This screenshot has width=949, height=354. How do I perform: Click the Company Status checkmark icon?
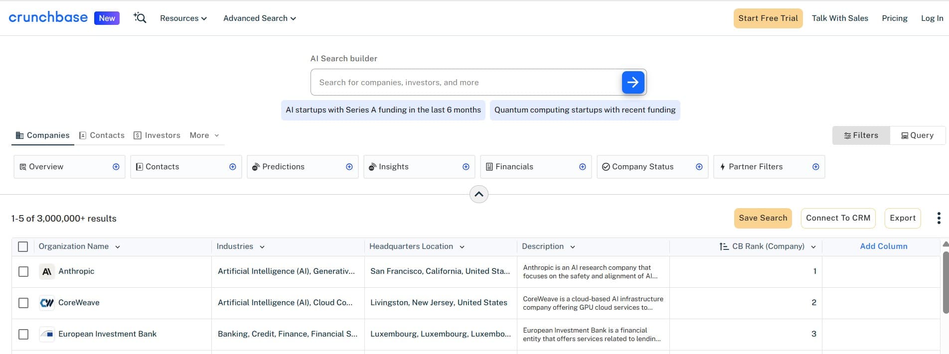[x=606, y=167]
